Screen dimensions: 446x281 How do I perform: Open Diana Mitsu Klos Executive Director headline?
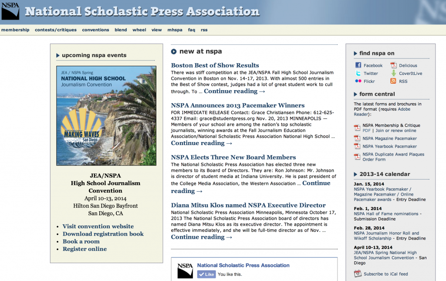pos(248,205)
